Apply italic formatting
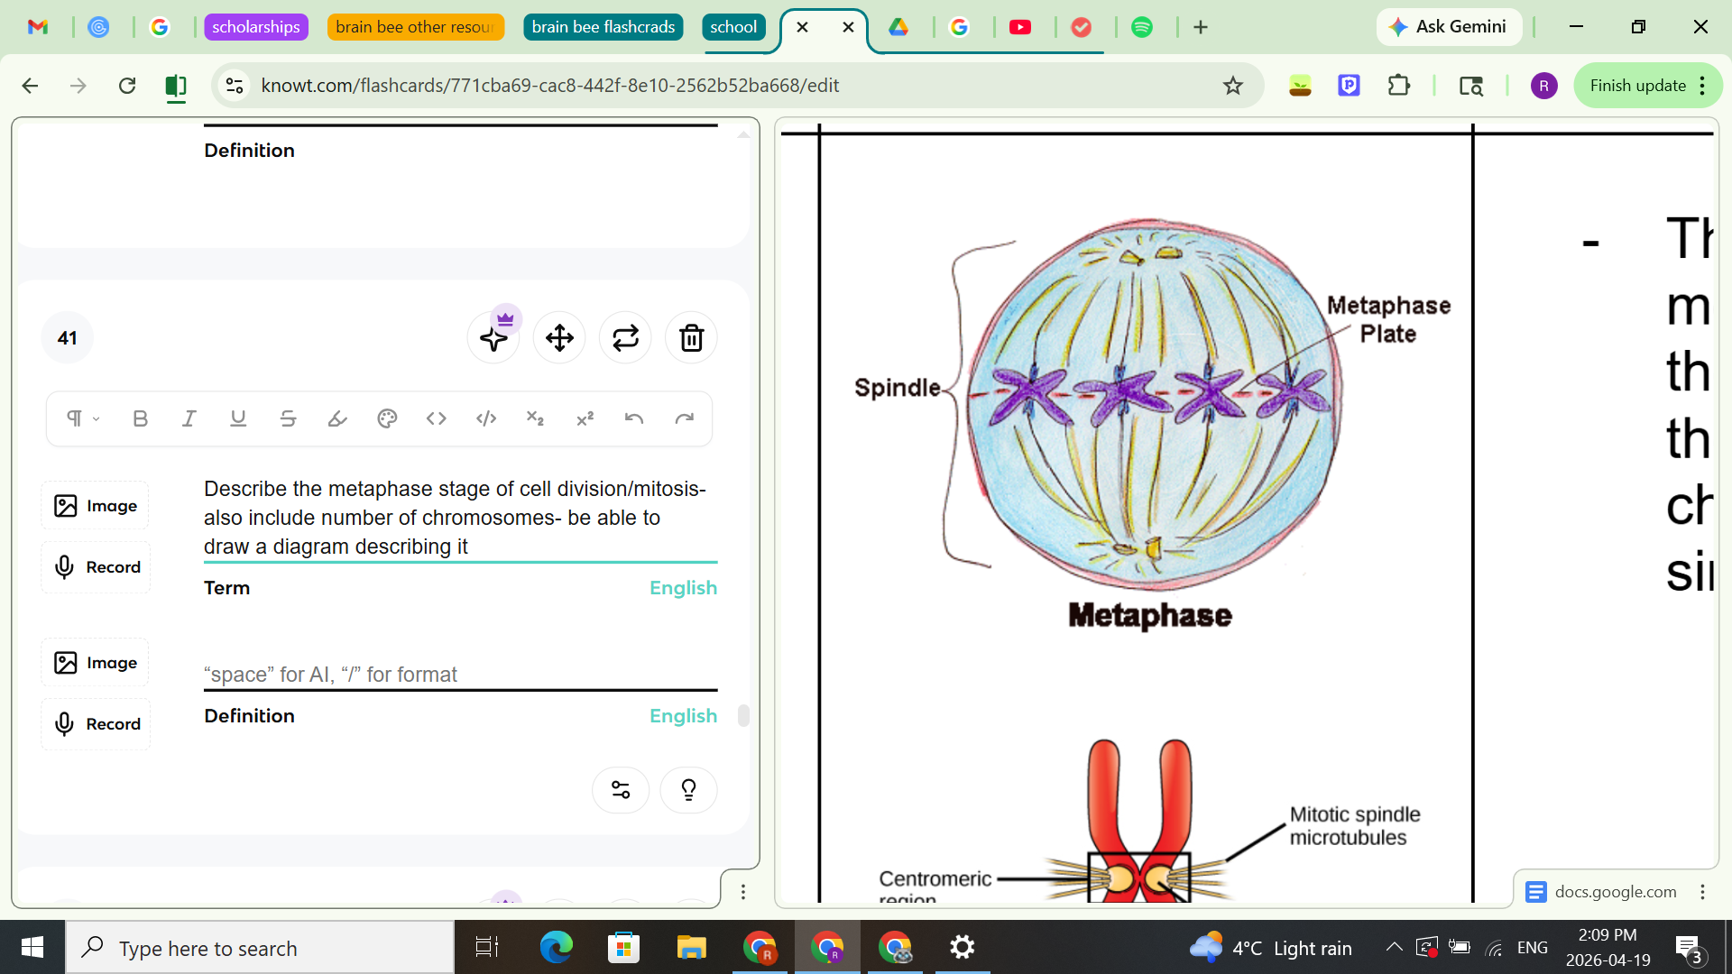The width and height of the screenshot is (1732, 974). pos(189,418)
